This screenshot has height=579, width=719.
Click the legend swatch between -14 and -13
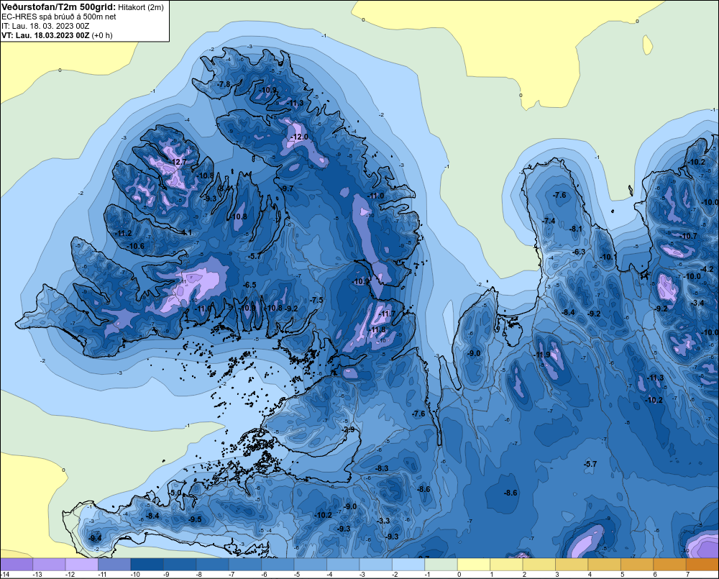17,565
